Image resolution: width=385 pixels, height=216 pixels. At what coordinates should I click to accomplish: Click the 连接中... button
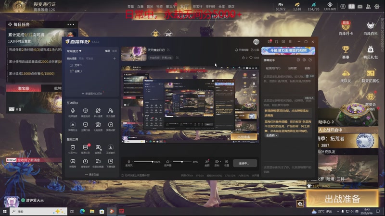pos(244,163)
